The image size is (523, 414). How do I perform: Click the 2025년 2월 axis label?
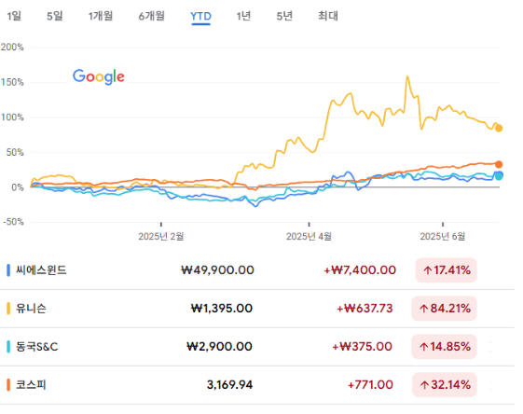click(161, 237)
